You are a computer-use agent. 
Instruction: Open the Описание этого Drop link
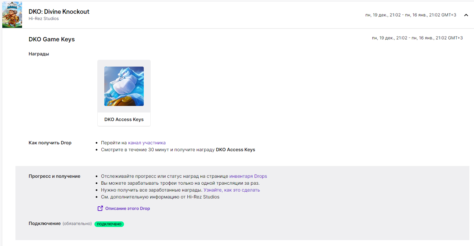click(128, 208)
